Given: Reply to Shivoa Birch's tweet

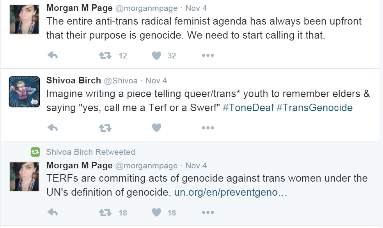Looking at the screenshot, I should pos(52,127).
